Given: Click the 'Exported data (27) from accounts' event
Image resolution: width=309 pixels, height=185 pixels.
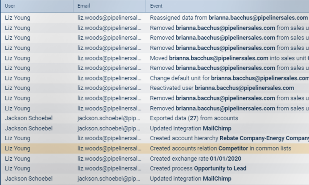Looking at the screenshot, I should pos(194,118).
